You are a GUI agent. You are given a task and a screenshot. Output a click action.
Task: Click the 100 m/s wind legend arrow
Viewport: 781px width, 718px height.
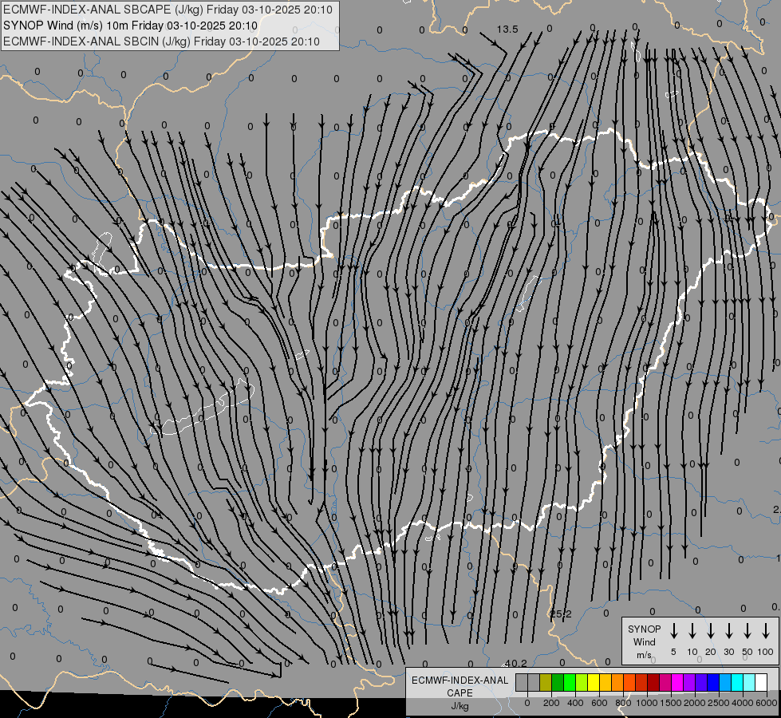pyautogui.click(x=766, y=631)
